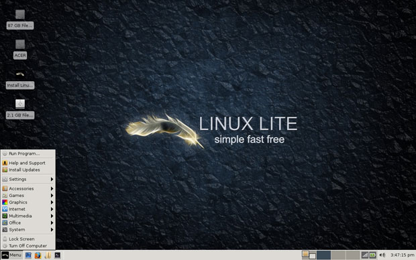Expand the System submenu
The image size is (416, 260).
point(28,230)
